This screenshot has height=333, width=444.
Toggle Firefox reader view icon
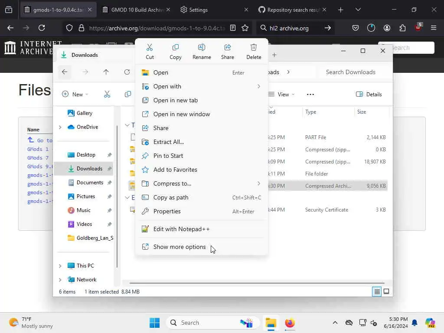[233, 28]
